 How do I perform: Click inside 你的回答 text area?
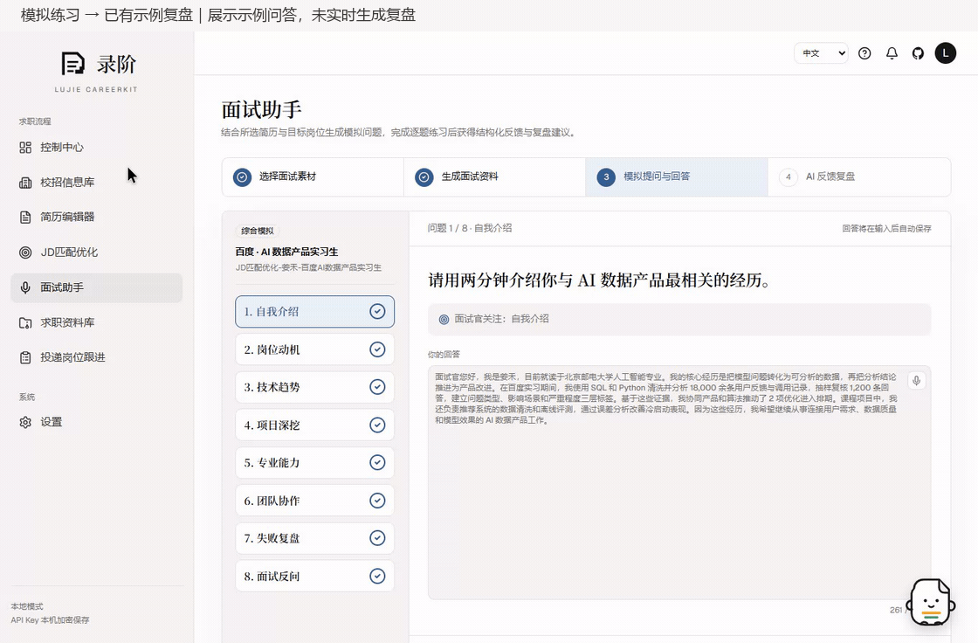pos(679,482)
